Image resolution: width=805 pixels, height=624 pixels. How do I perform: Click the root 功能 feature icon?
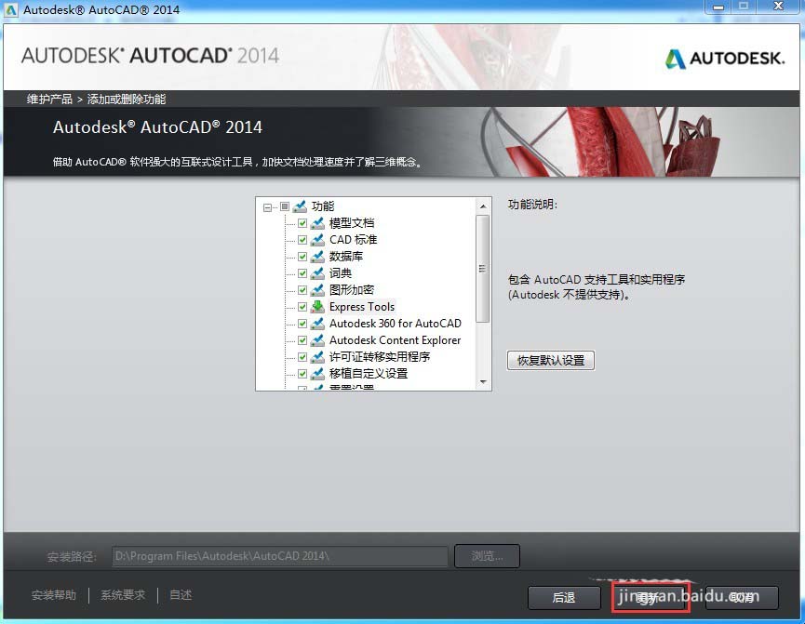(300, 206)
